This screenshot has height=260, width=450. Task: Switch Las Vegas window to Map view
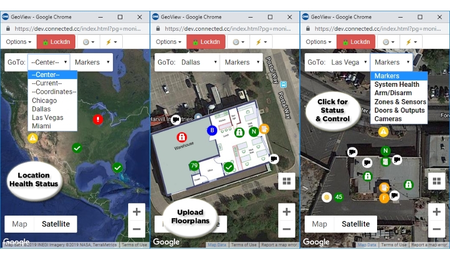pos(319,224)
